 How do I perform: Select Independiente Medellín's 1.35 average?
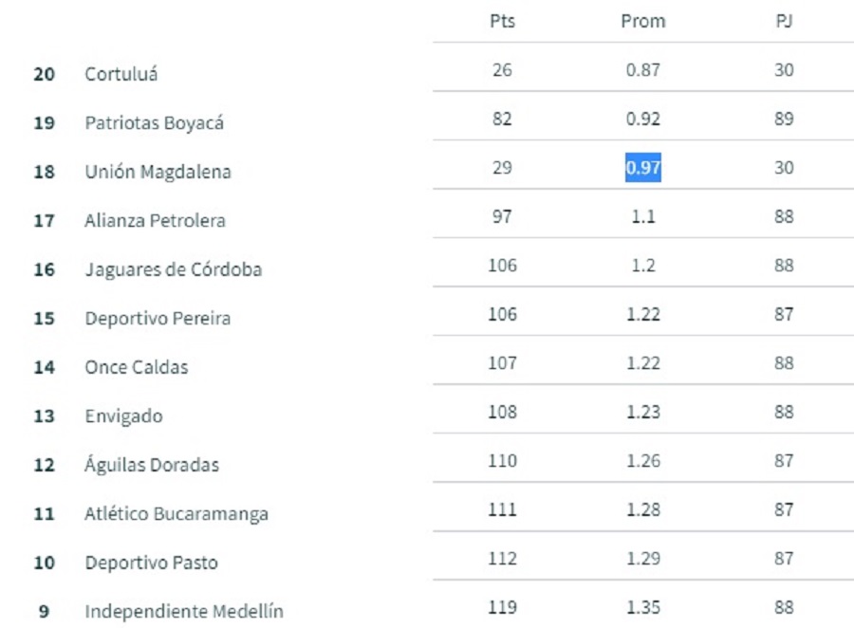[x=642, y=607]
